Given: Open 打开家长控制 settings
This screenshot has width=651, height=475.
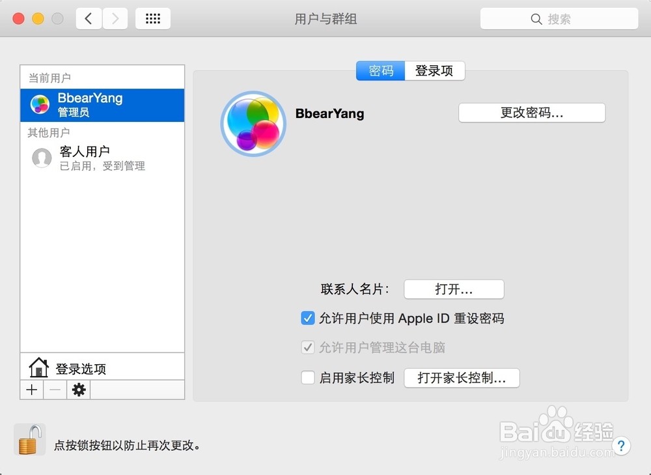Looking at the screenshot, I should pyautogui.click(x=462, y=377).
